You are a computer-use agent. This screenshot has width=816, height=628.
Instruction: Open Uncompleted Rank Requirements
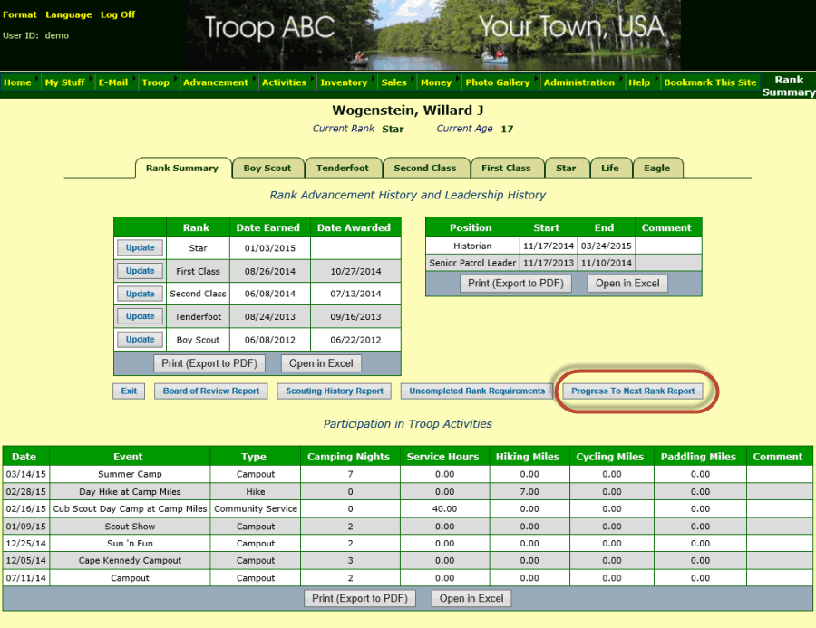pos(477,391)
